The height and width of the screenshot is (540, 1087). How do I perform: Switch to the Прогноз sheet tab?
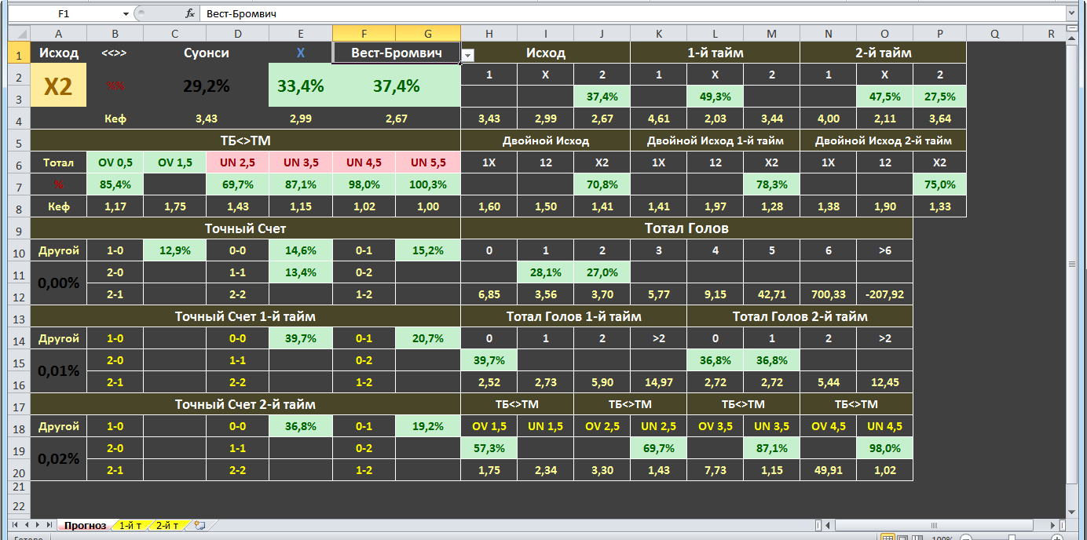[85, 525]
